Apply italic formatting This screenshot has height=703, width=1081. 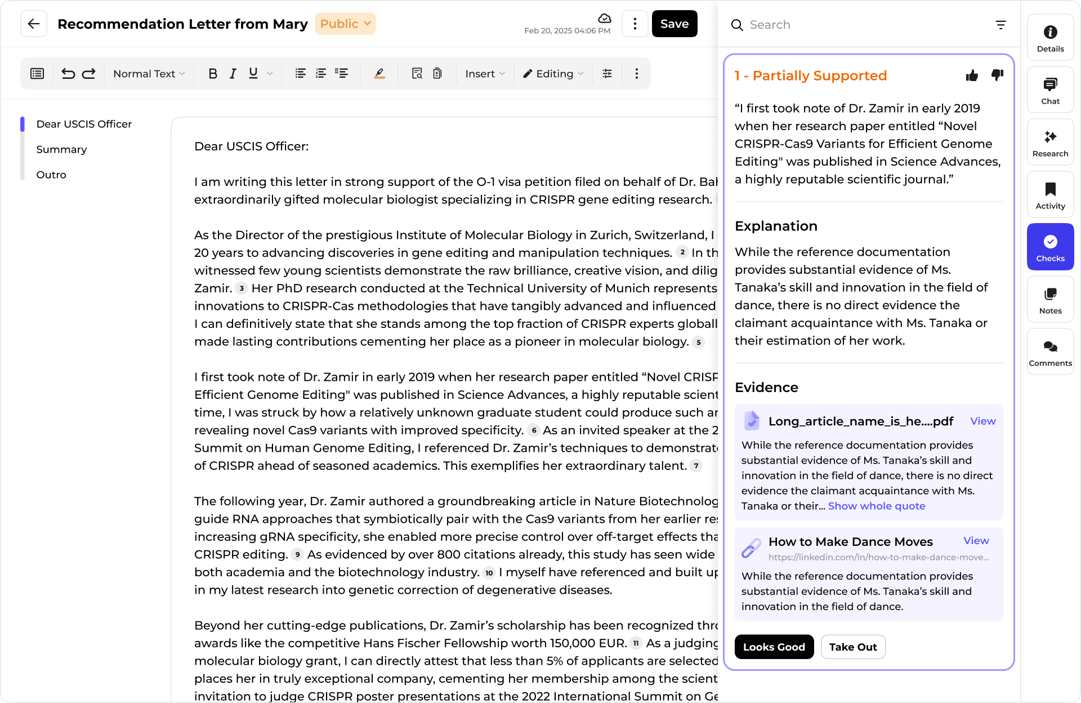pyautogui.click(x=233, y=74)
